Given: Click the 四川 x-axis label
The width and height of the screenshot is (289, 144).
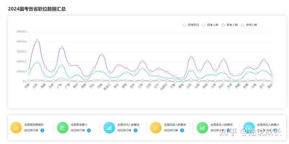Looking at the screenshot, I should point(221,86).
